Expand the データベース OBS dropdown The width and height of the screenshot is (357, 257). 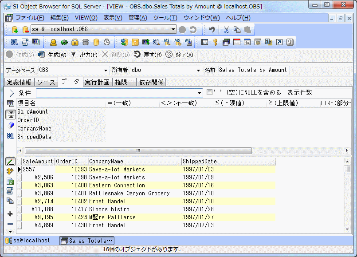tap(106, 70)
